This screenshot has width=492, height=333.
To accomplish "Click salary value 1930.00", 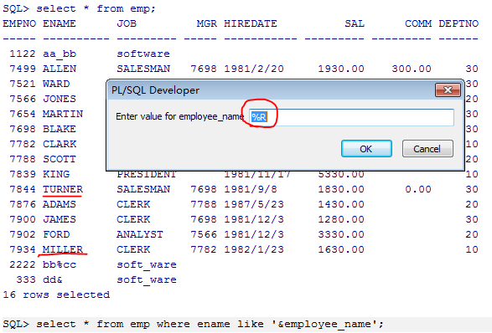I will click(341, 69).
